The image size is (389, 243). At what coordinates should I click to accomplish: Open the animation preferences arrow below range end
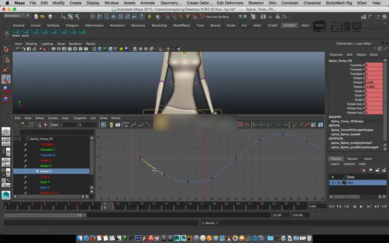(x=312, y=214)
